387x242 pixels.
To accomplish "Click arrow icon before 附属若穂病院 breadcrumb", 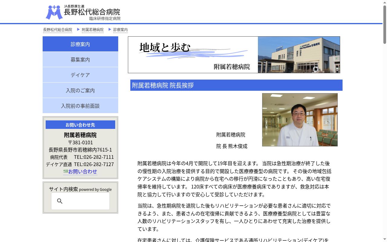I will [x=78, y=29].
